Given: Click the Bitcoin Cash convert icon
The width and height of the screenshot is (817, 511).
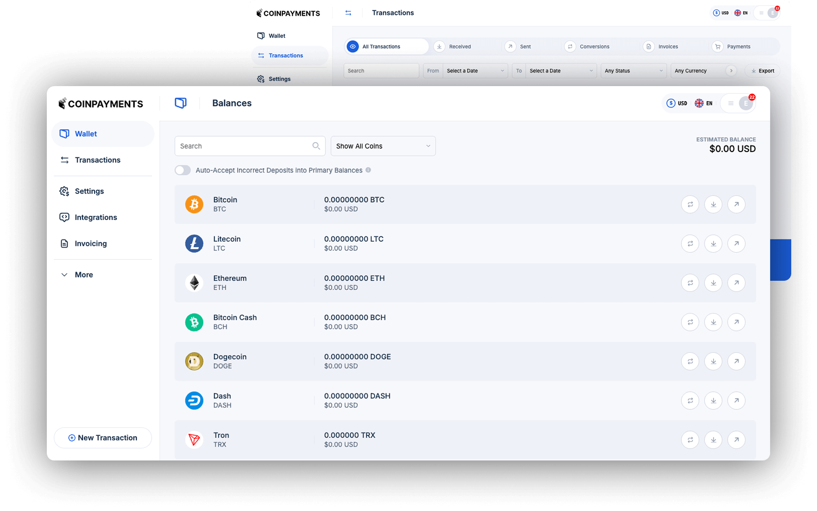Looking at the screenshot, I should (x=690, y=322).
